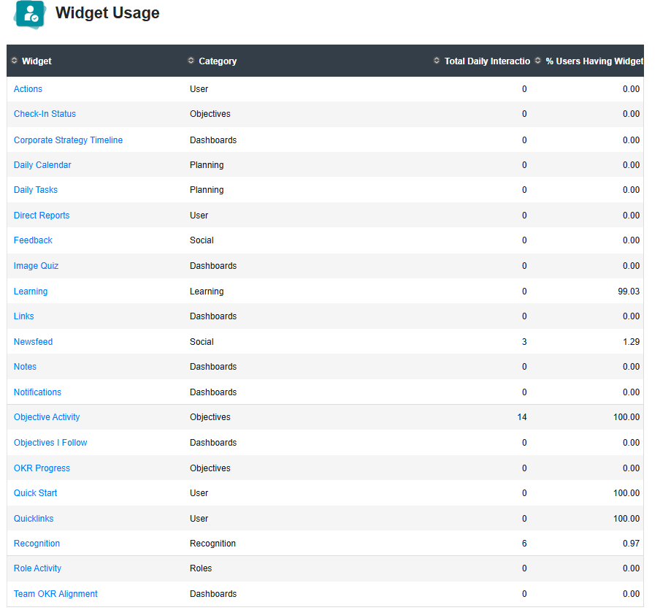Sort by Total Daily Interactions header text

tap(487, 61)
